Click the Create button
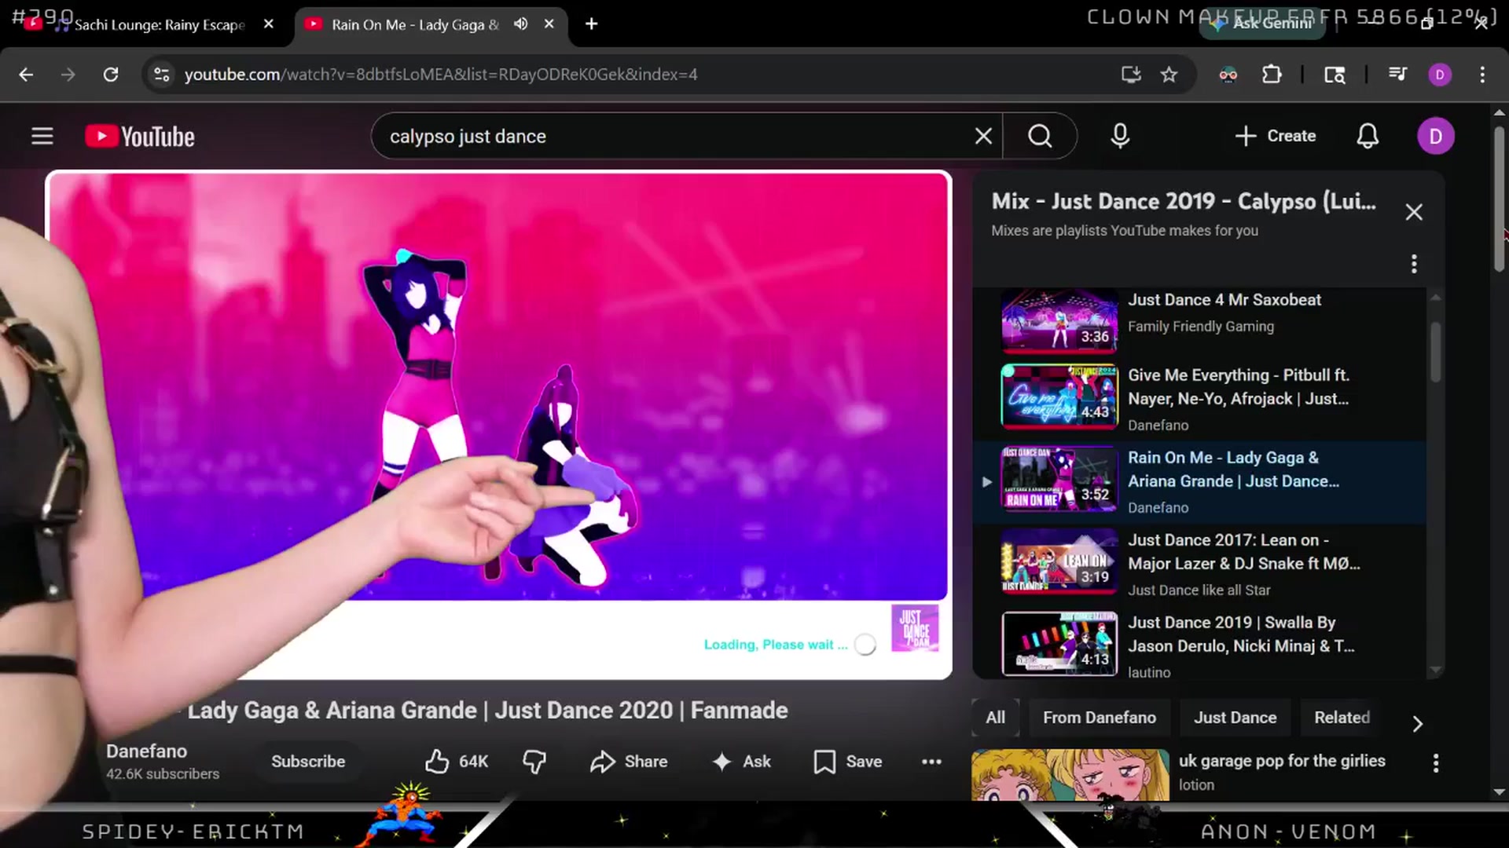Screen dimensions: 1509x848 tap(1275, 136)
